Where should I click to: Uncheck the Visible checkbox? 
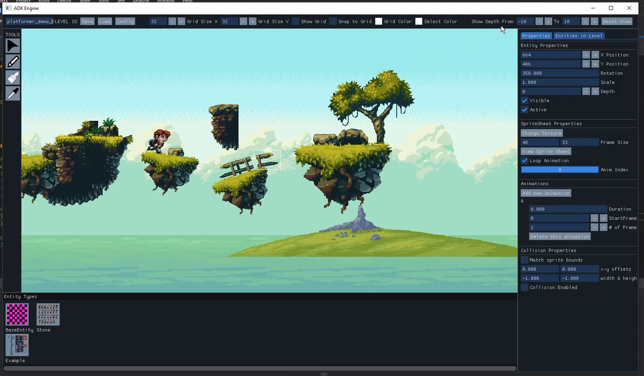tap(525, 101)
